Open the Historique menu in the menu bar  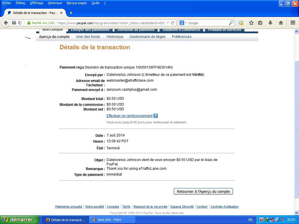click(x=55, y=3)
